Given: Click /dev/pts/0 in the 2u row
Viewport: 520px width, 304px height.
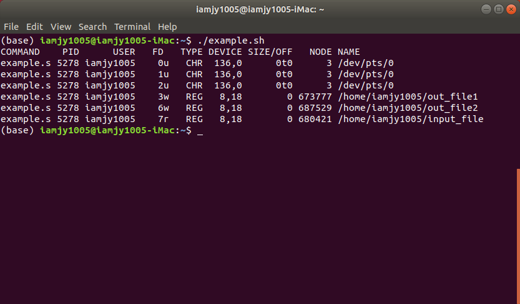Looking at the screenshot, I should coord(365,86).
